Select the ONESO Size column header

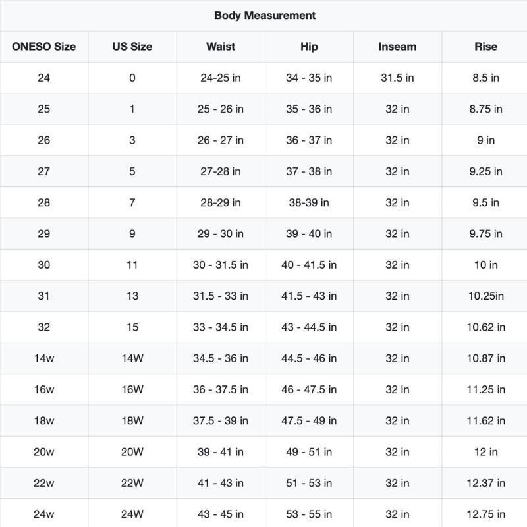pyautogui.click(x=43, y=47)
